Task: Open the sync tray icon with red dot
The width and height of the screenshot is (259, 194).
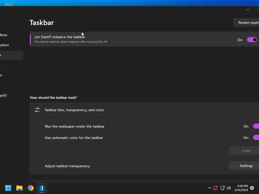Action: pos(215,188)
